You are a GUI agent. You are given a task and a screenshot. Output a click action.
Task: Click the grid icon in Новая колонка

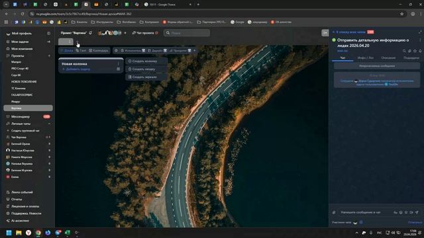[118, 69]
